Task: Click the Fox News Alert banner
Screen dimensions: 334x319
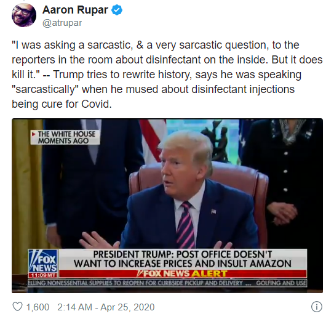Action: [x=183, y=273]
